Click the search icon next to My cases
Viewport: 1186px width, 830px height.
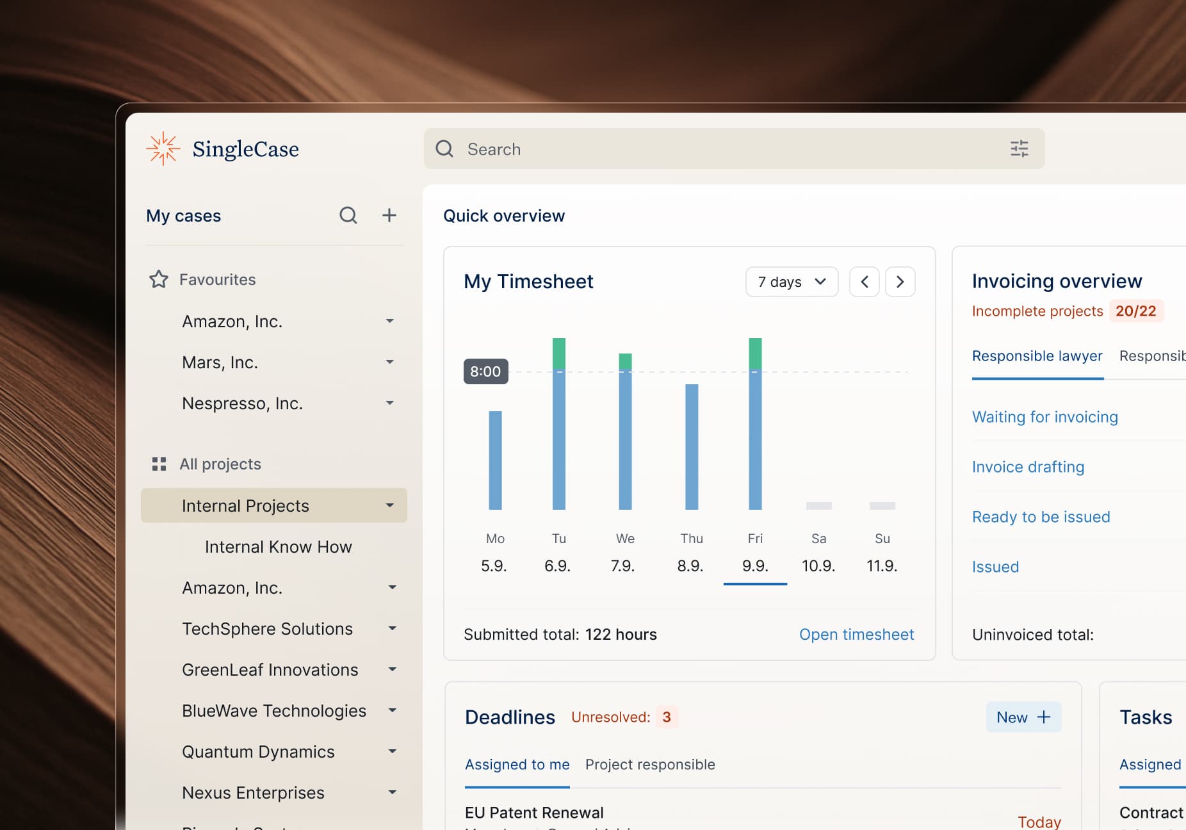coord(348,215)
